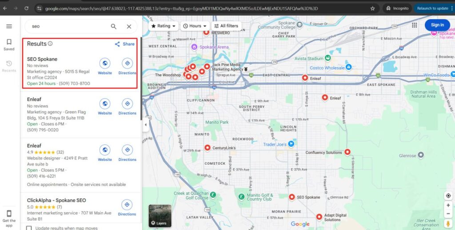Click the Enleaf pin near E 8th Ave
Screen dimensions: 455x230
(x=325, y=97)
